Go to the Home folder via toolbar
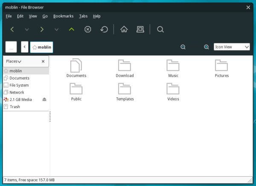 [x=124, y=29]
